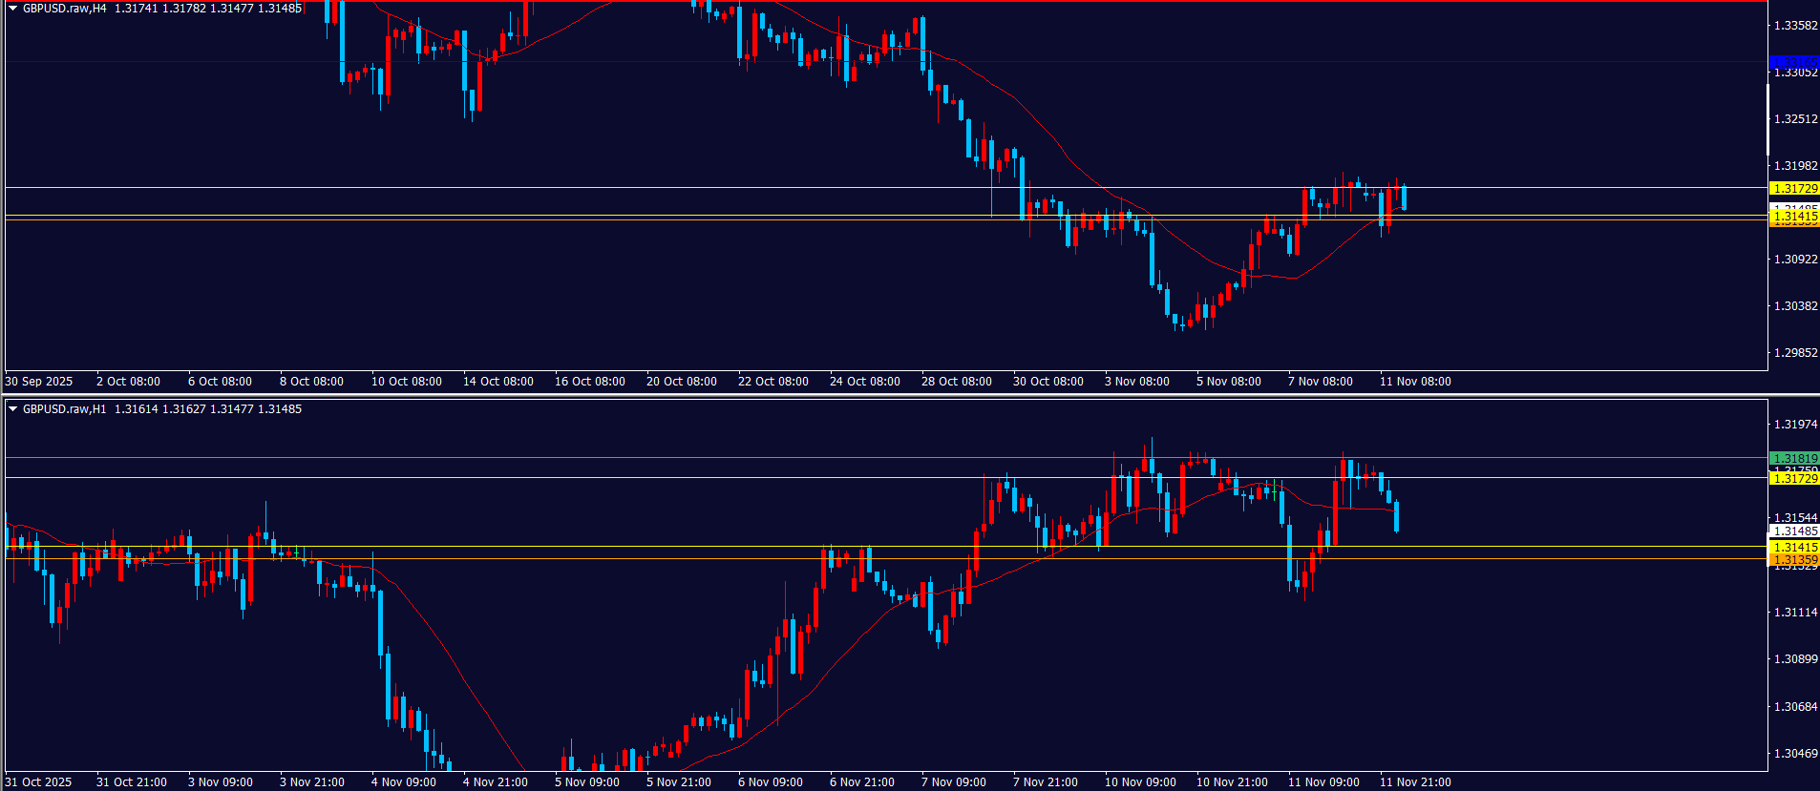Open the H4 chart menu triangle
This screenshot has width=1820, height=791.
(x=13, y=9)
